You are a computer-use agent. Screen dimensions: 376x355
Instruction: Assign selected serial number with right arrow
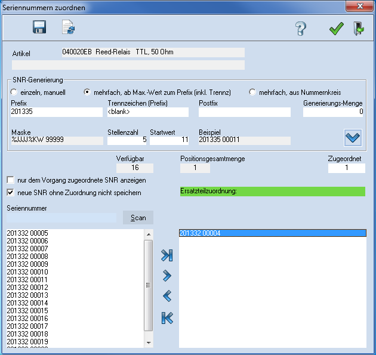[167, 276]
